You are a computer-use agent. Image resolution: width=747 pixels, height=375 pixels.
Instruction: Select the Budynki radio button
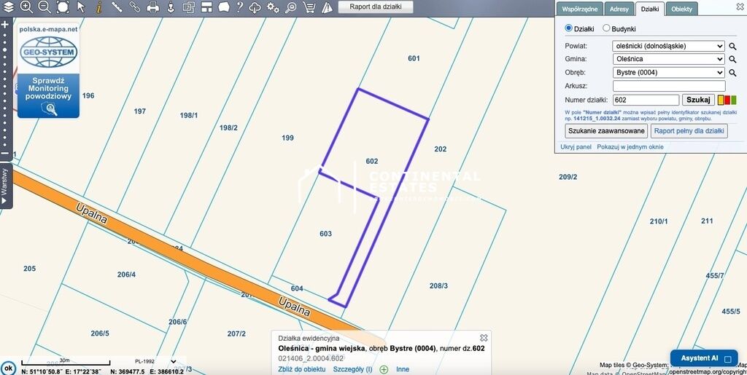click(606, 28)
